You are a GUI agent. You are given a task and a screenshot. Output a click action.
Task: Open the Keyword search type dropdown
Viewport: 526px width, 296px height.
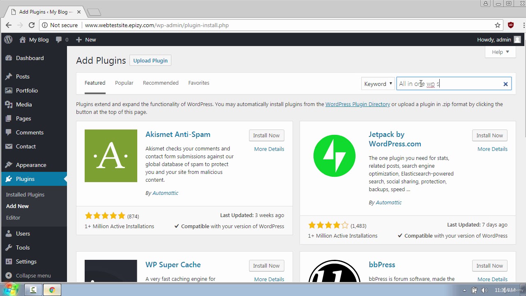[x=378, y=84]
